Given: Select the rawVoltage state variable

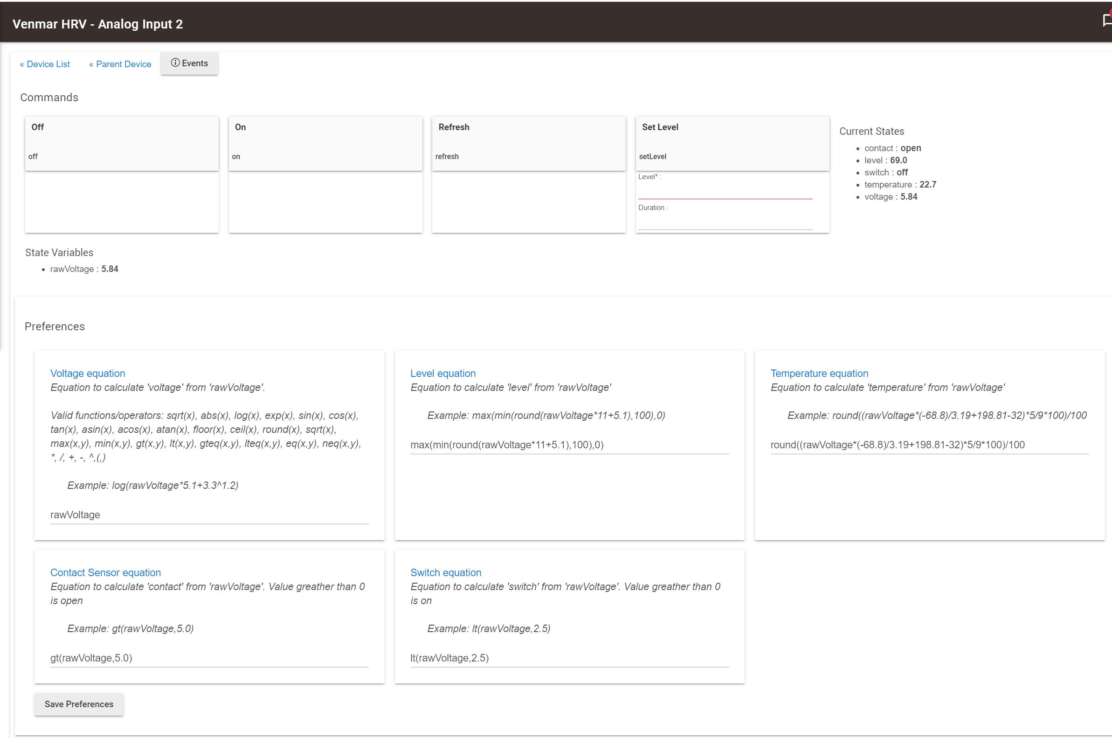Looking at the screenshot, I should (84, 269).
